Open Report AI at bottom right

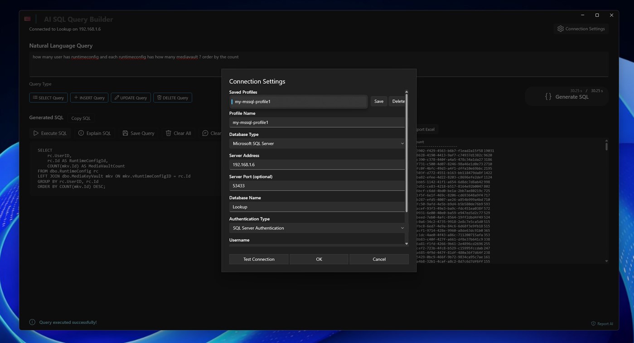coord(602,323)
